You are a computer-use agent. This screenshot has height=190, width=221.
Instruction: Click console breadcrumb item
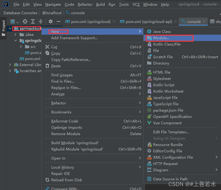point(75,13)
